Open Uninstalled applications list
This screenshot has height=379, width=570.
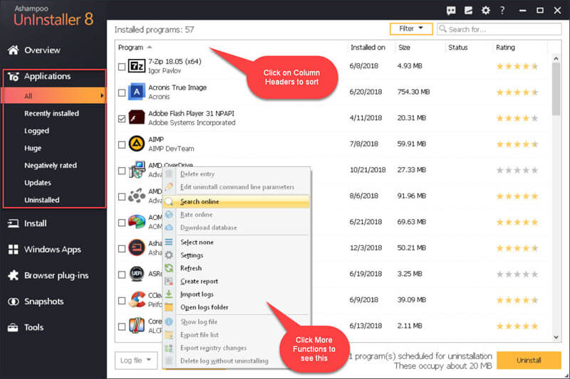(x=42, y=200)
